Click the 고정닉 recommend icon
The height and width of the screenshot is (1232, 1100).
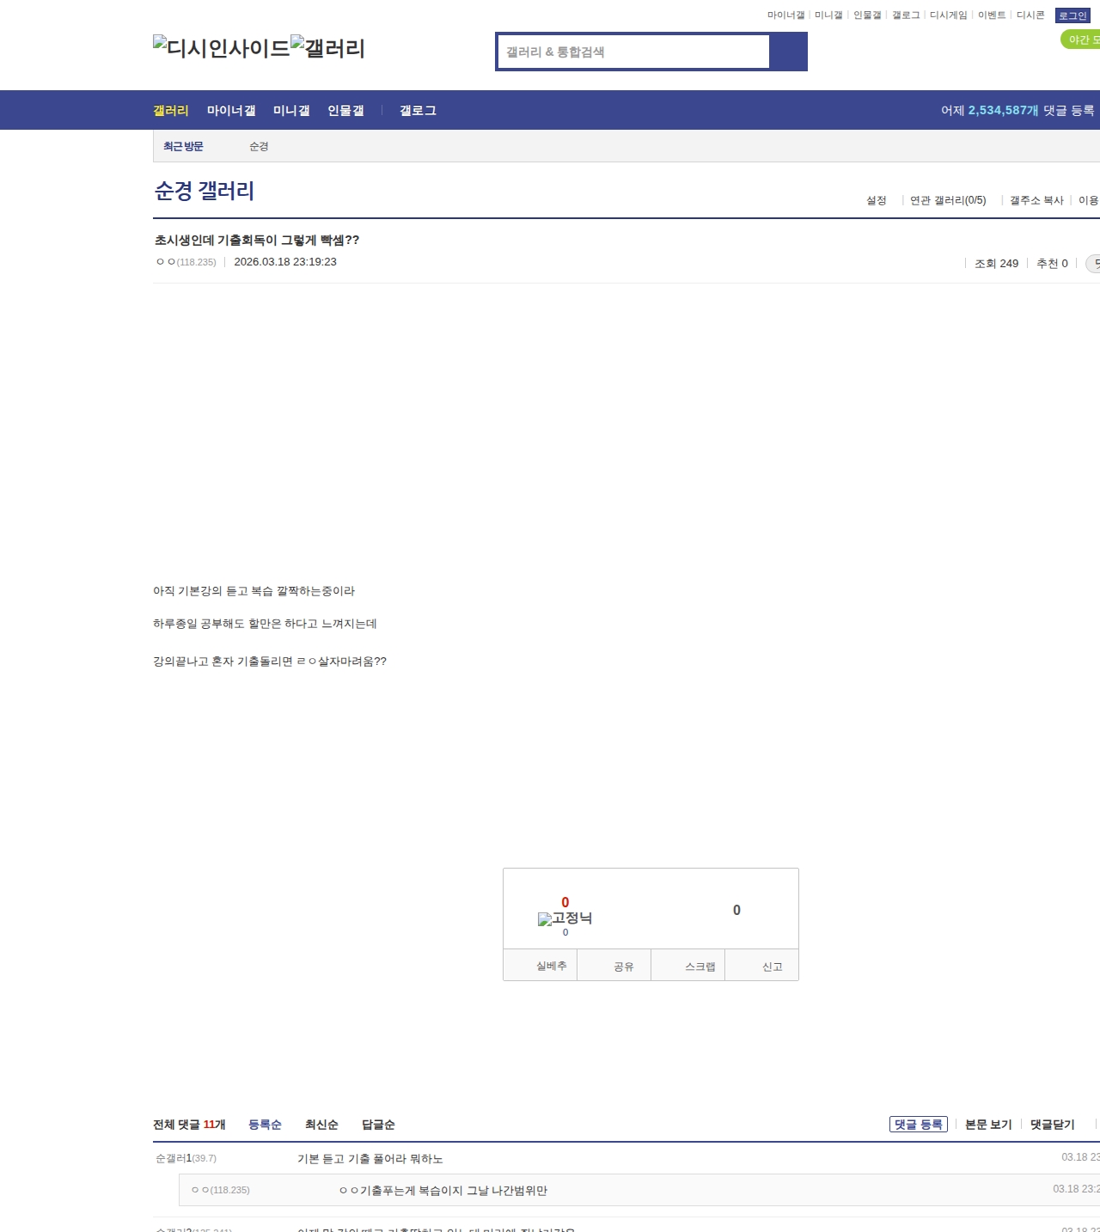tap(565, 918)
